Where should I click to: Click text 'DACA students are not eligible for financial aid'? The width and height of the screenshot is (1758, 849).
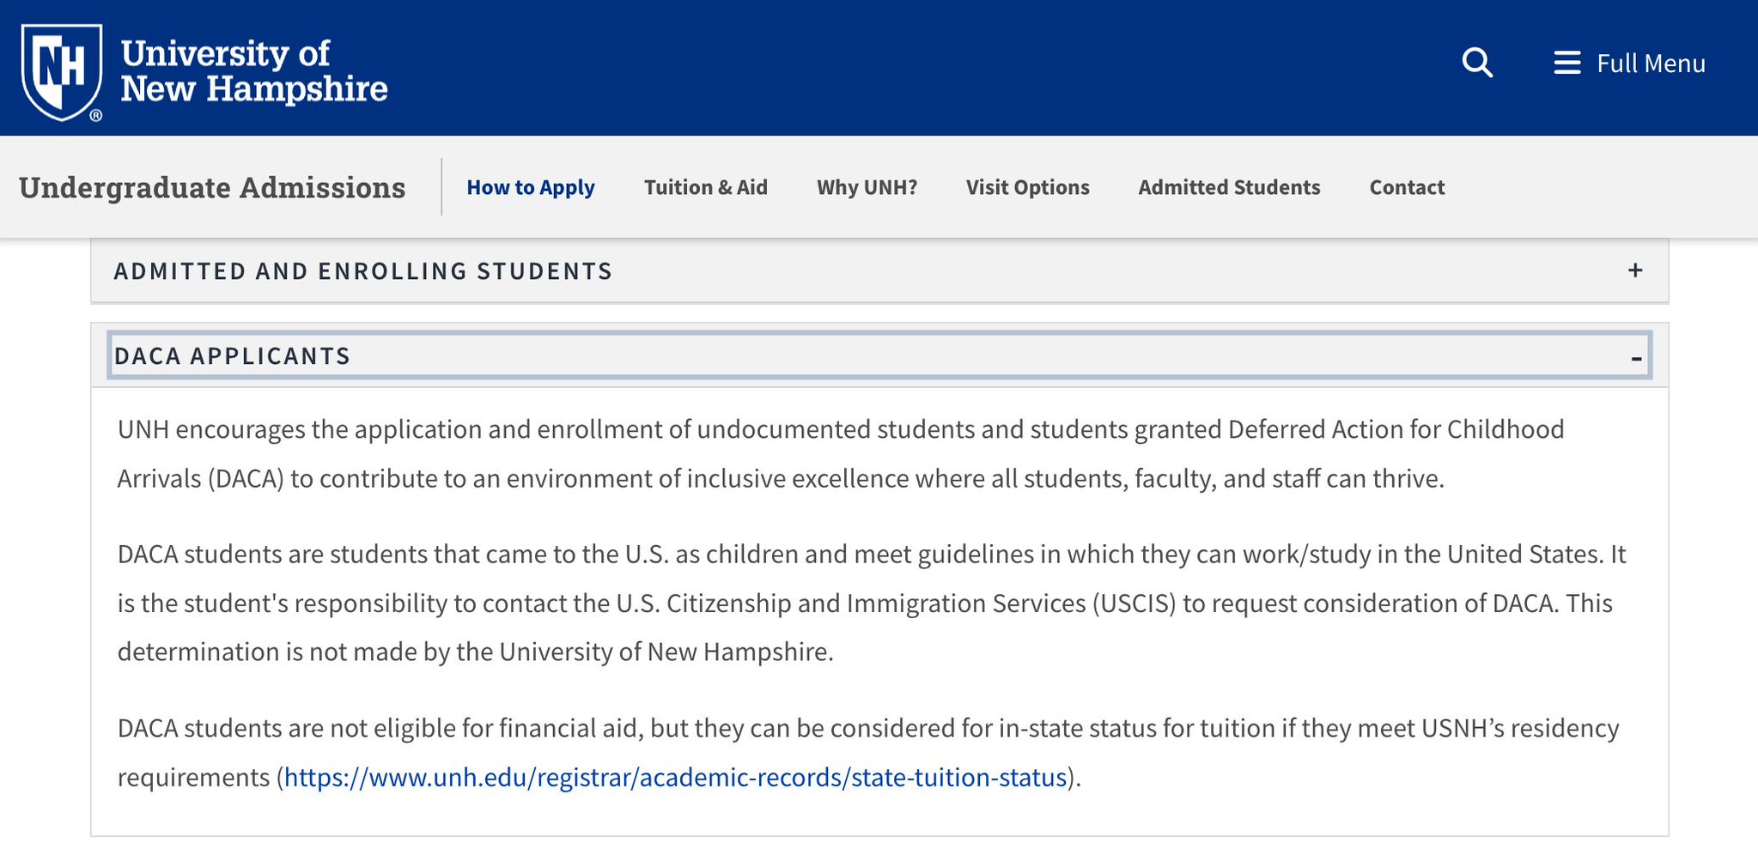click(379, 728)
